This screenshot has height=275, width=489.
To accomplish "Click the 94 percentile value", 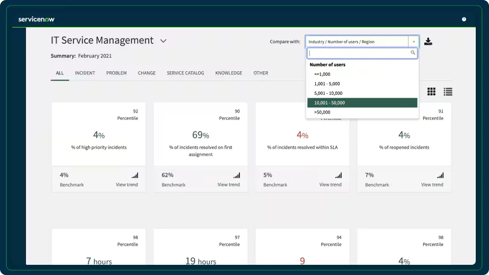I will (x=339, y=237).
